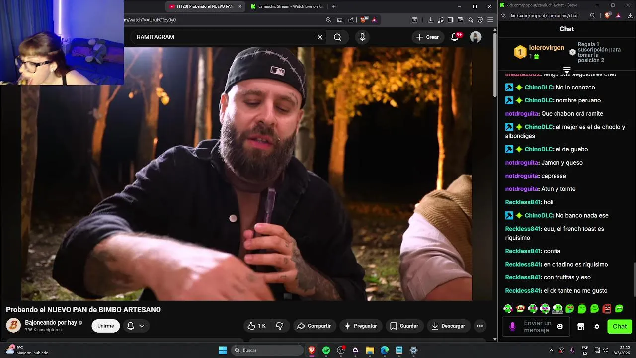Click the YouTube search magnifier button

[337, 37]
